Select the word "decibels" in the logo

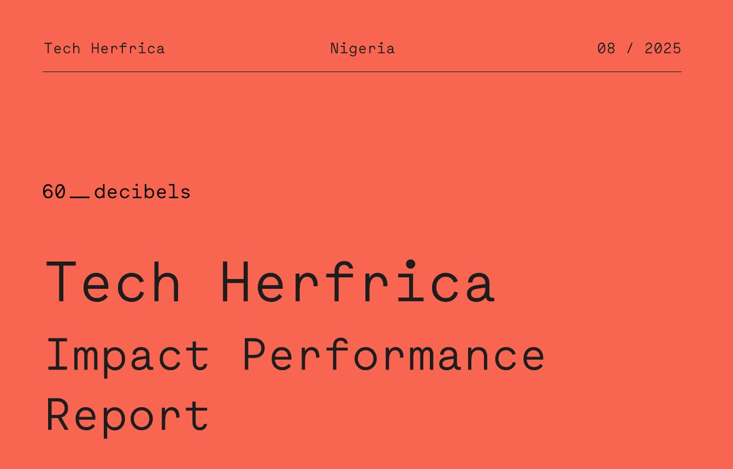coord(143,192)
